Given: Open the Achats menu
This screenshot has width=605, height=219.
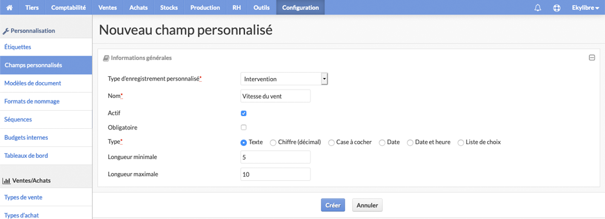Looking at the screenshot, I should pyautogui.click(x=139, y=7).
